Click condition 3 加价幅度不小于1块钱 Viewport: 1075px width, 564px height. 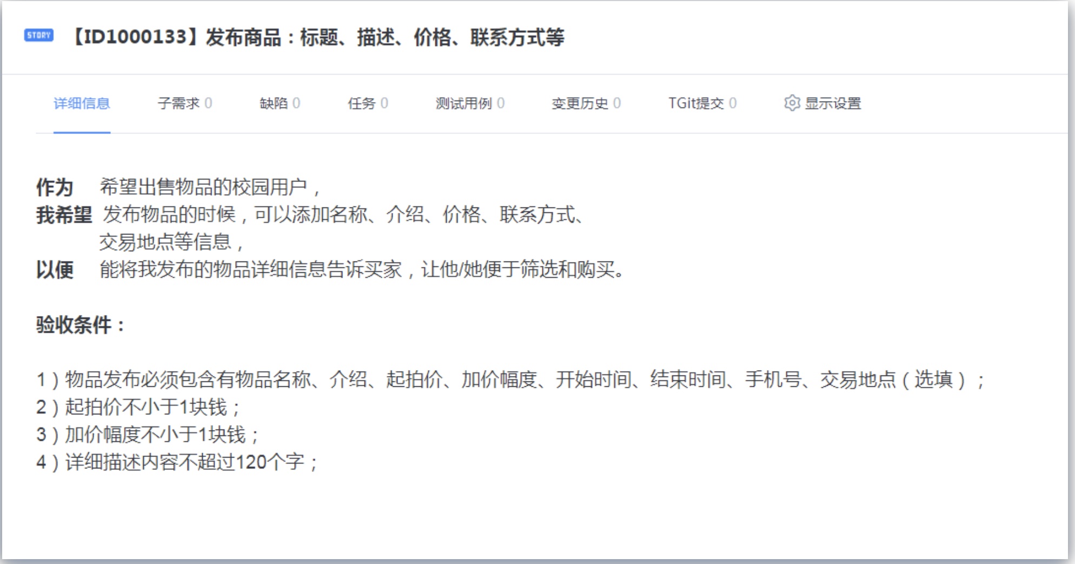148,435
